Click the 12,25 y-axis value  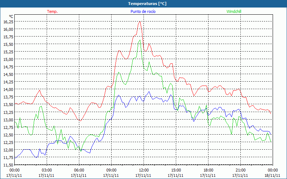coord(8,142)
